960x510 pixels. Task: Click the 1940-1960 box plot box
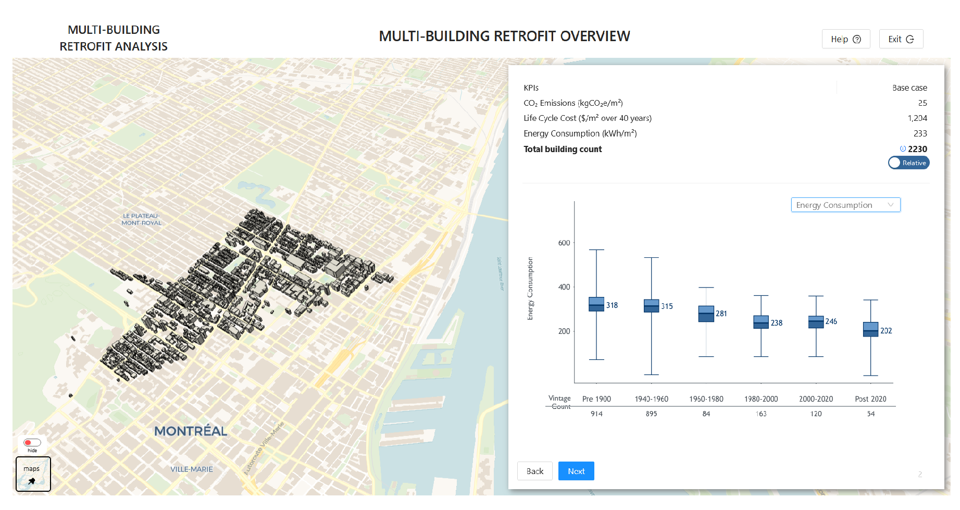[x=651, y=306]
